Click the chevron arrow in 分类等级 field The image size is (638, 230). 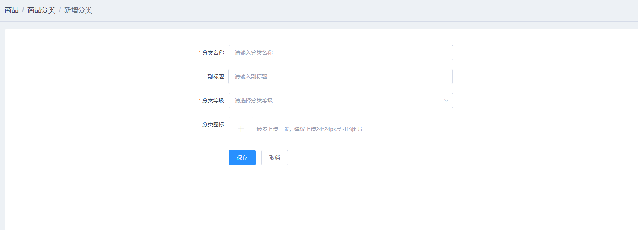coord(446,101)
